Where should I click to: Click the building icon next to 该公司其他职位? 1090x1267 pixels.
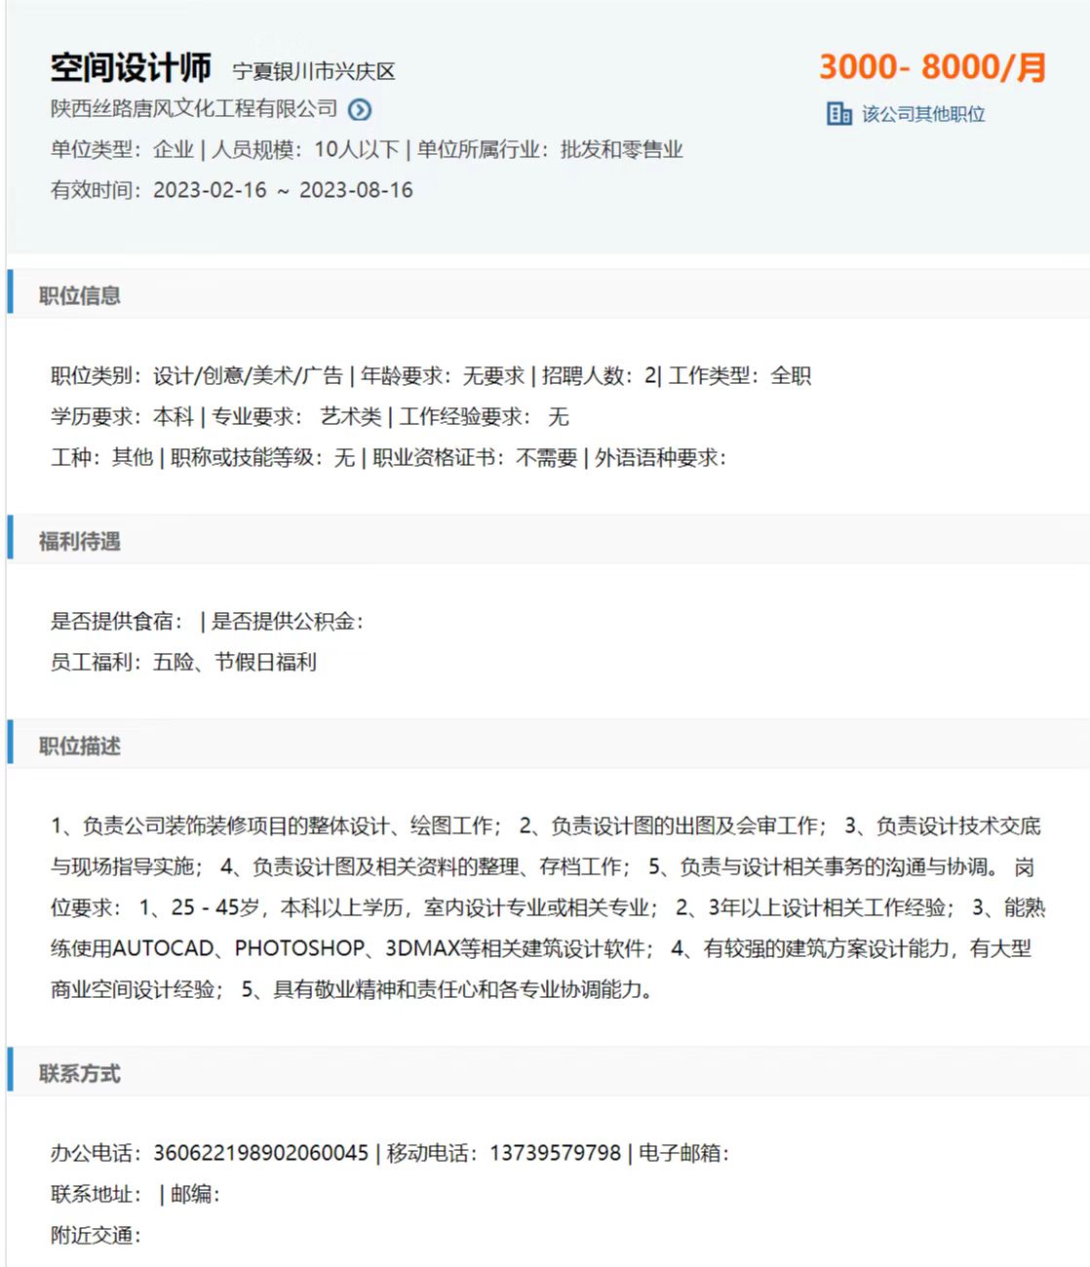coord(838,114)
